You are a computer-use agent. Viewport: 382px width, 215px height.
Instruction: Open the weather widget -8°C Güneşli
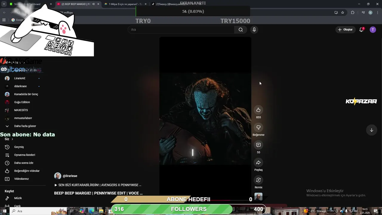click(x=315, y=211)
